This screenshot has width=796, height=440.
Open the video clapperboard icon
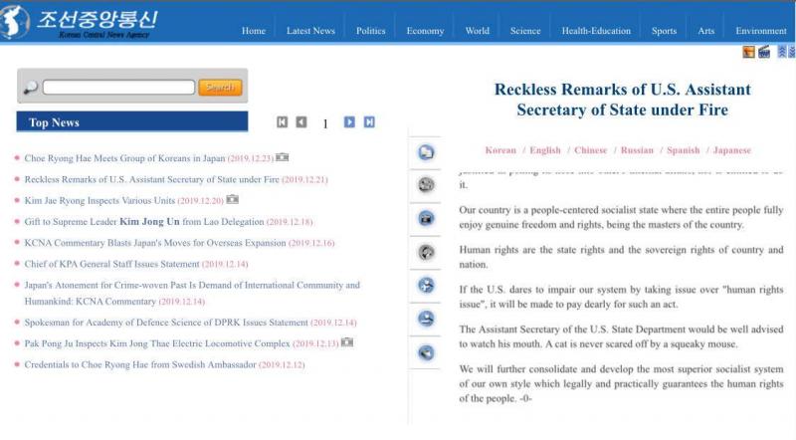(764, 52)
